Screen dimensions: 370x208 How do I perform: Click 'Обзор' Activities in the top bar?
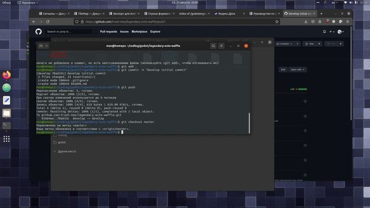(6, 2)
